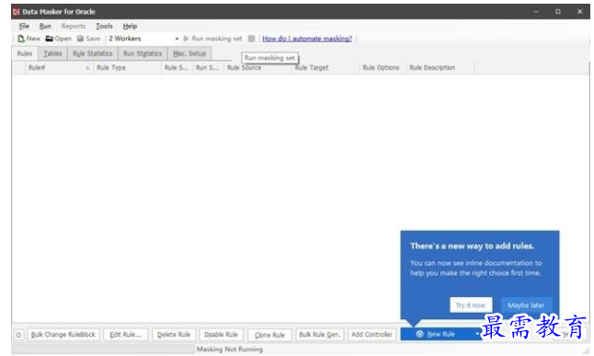
Task: Minimize the Data Masker window
Action: click(536, 12)
